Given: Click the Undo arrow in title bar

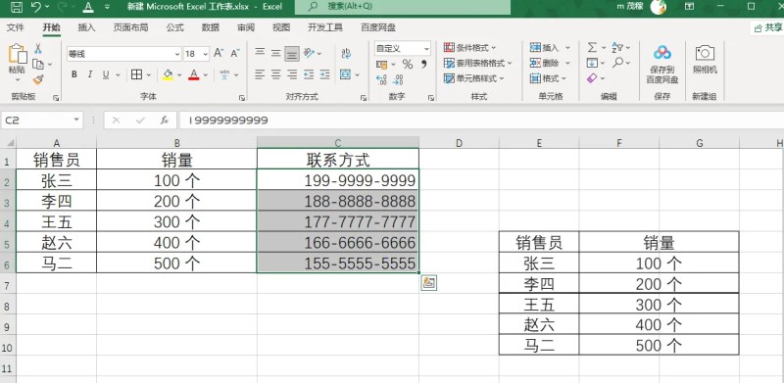Looking at the screenshot, I should (x=35, y=7).
